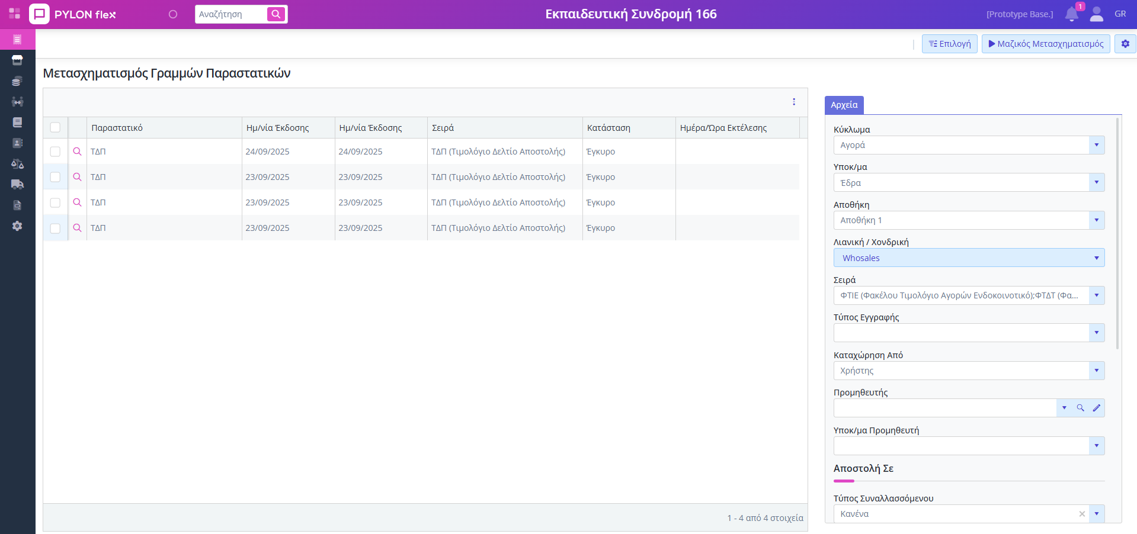Click the Μαζικός Μετασχηματισμός button
The image size is (1137, 534).
(x=1046, y=44)
